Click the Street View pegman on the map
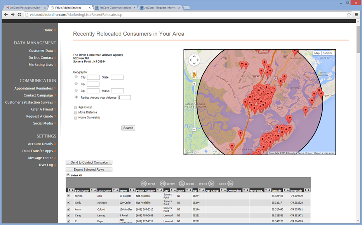362x225 pixels. click(x=194, y=75)
